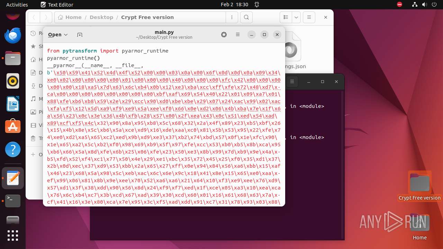Go back in Files window
Screen dimensions: 443x249
[34, 17]
